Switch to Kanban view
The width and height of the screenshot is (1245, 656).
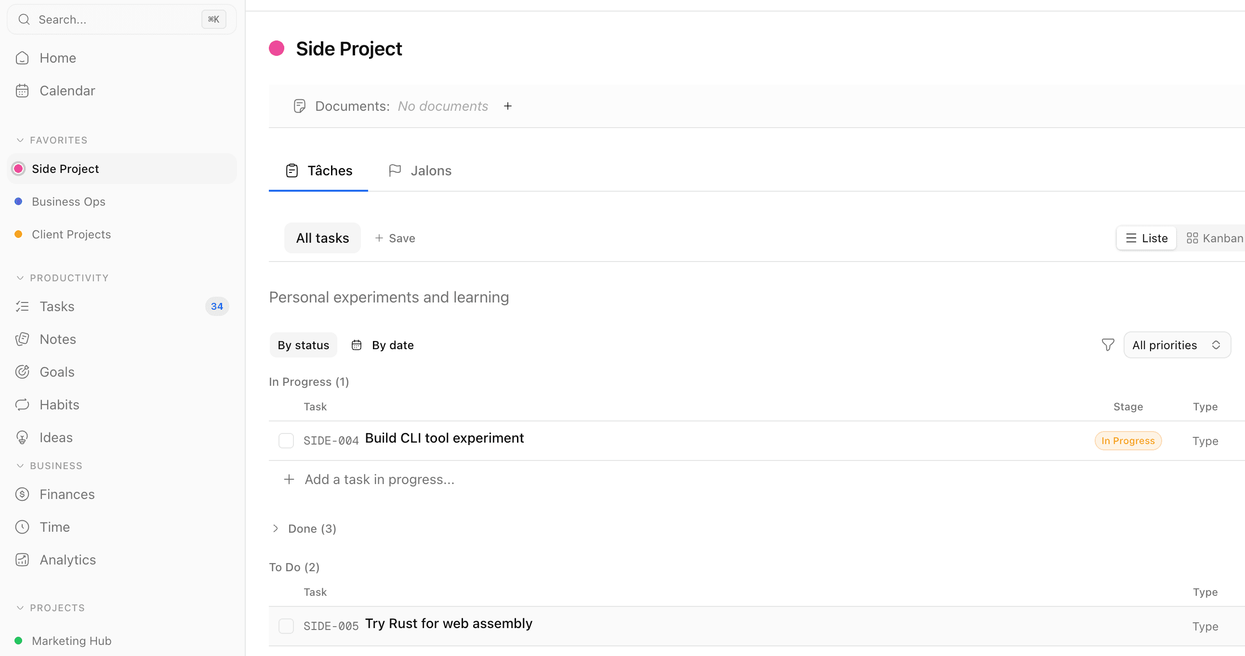[1213, 237]
